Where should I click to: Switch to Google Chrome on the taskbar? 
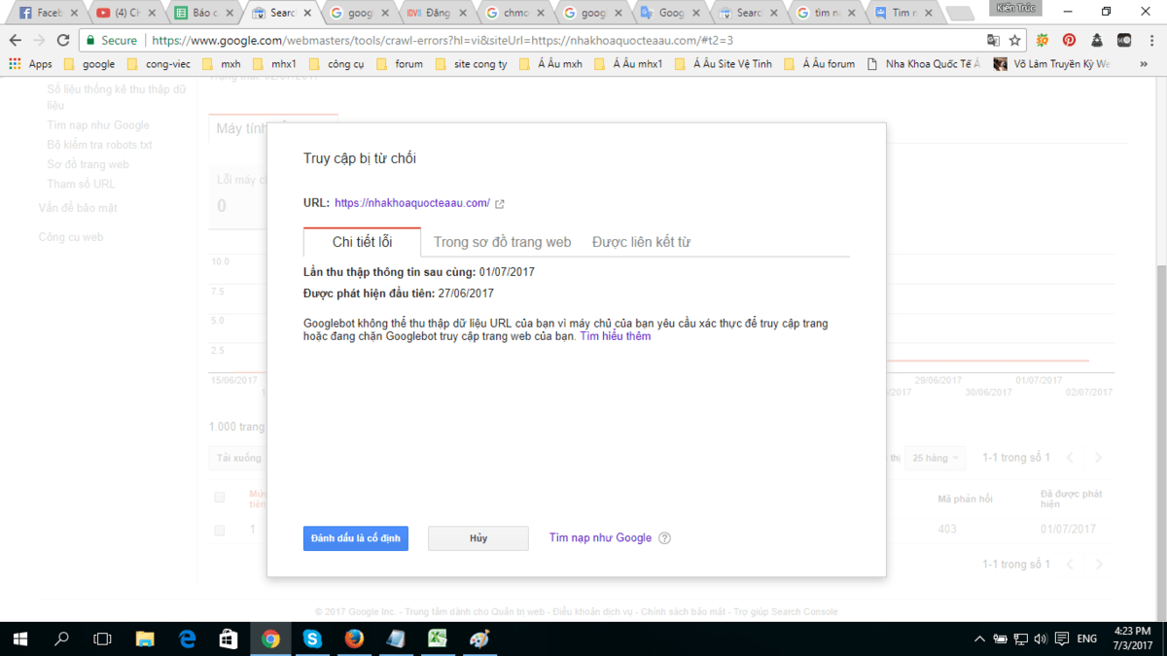270,639
